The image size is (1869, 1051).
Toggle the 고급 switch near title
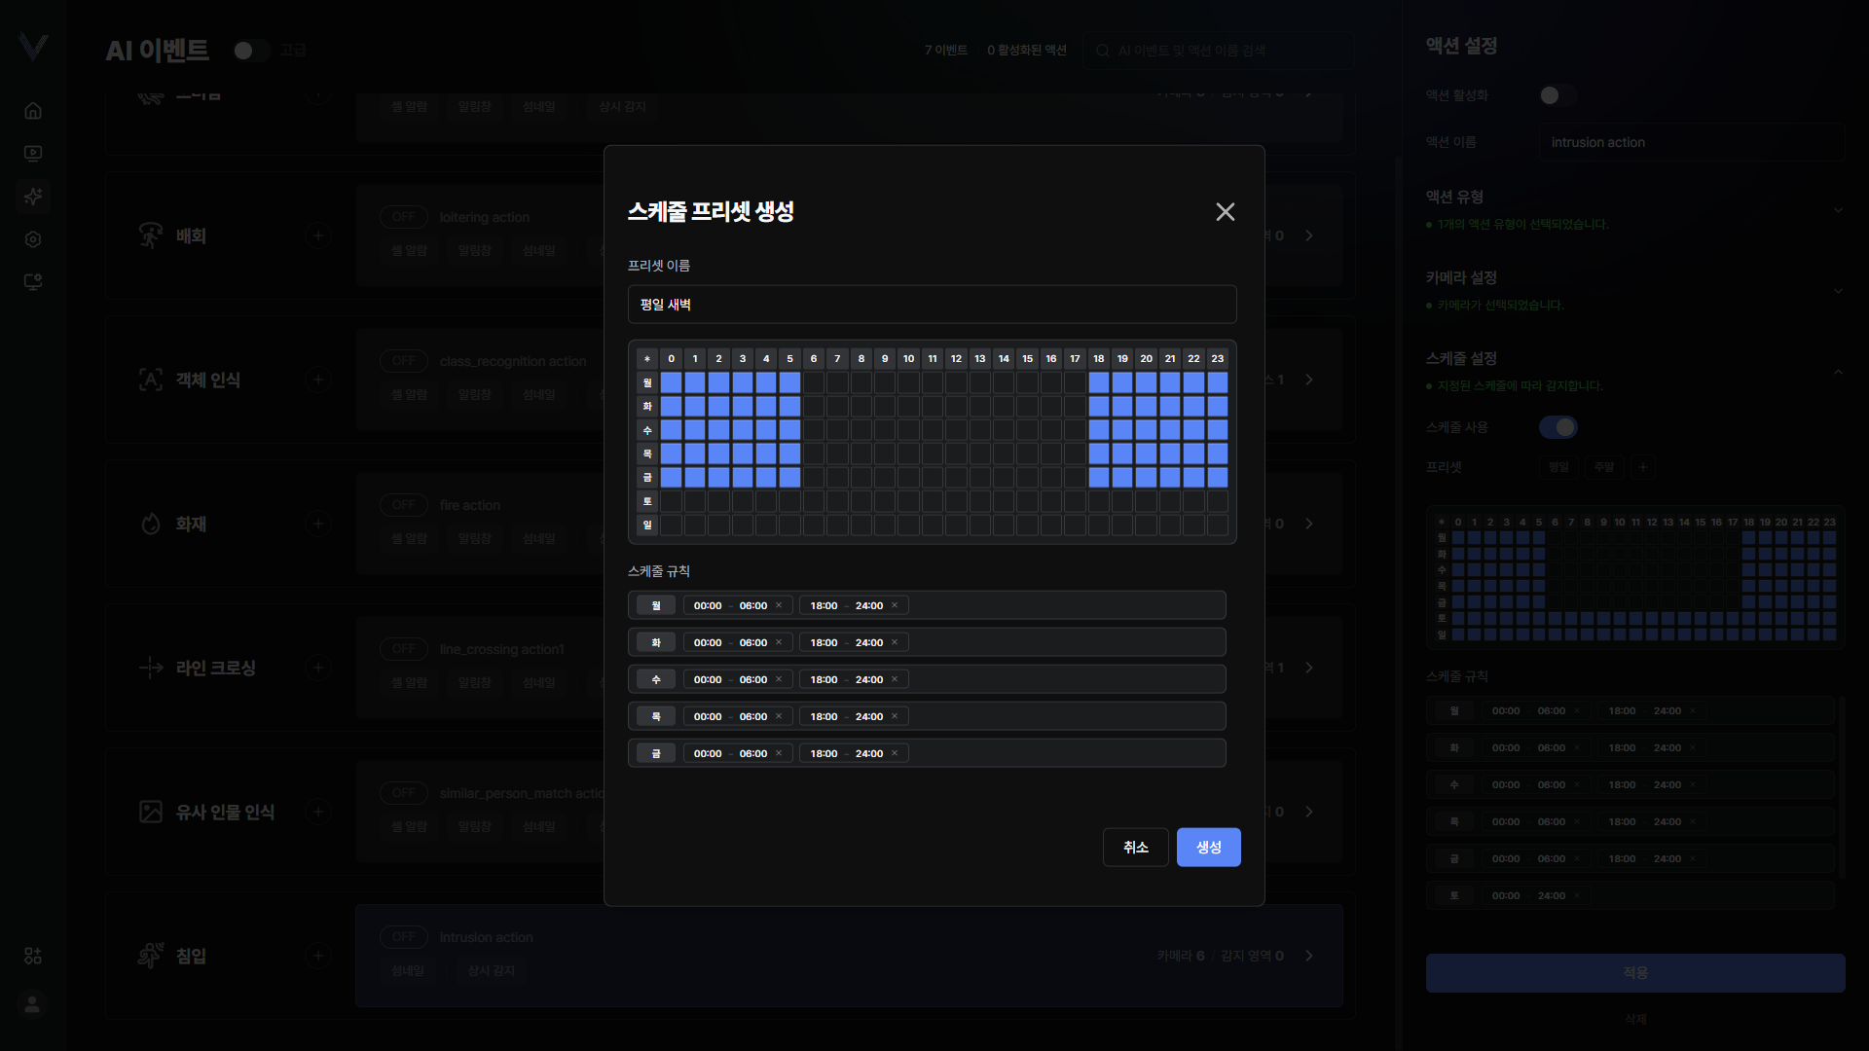point(252,50)
